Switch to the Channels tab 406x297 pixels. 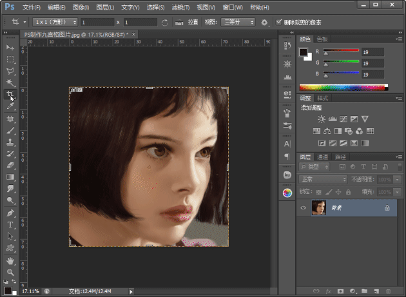pyautogui.click(x=322, y=157)
